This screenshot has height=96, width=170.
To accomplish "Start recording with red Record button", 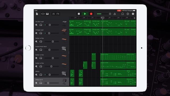I will [x=91, y=14].
